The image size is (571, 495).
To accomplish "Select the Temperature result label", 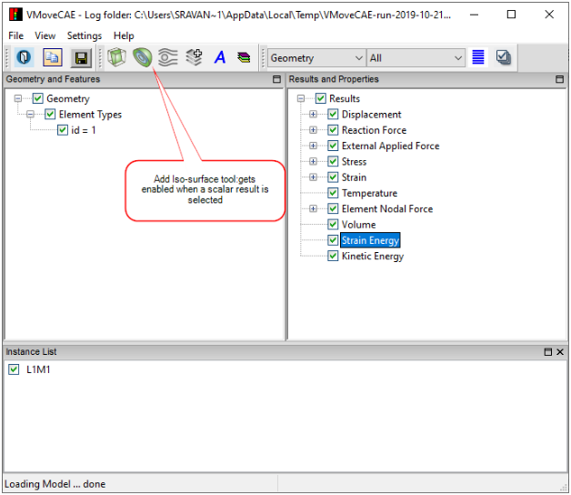I will coord(369,193).
